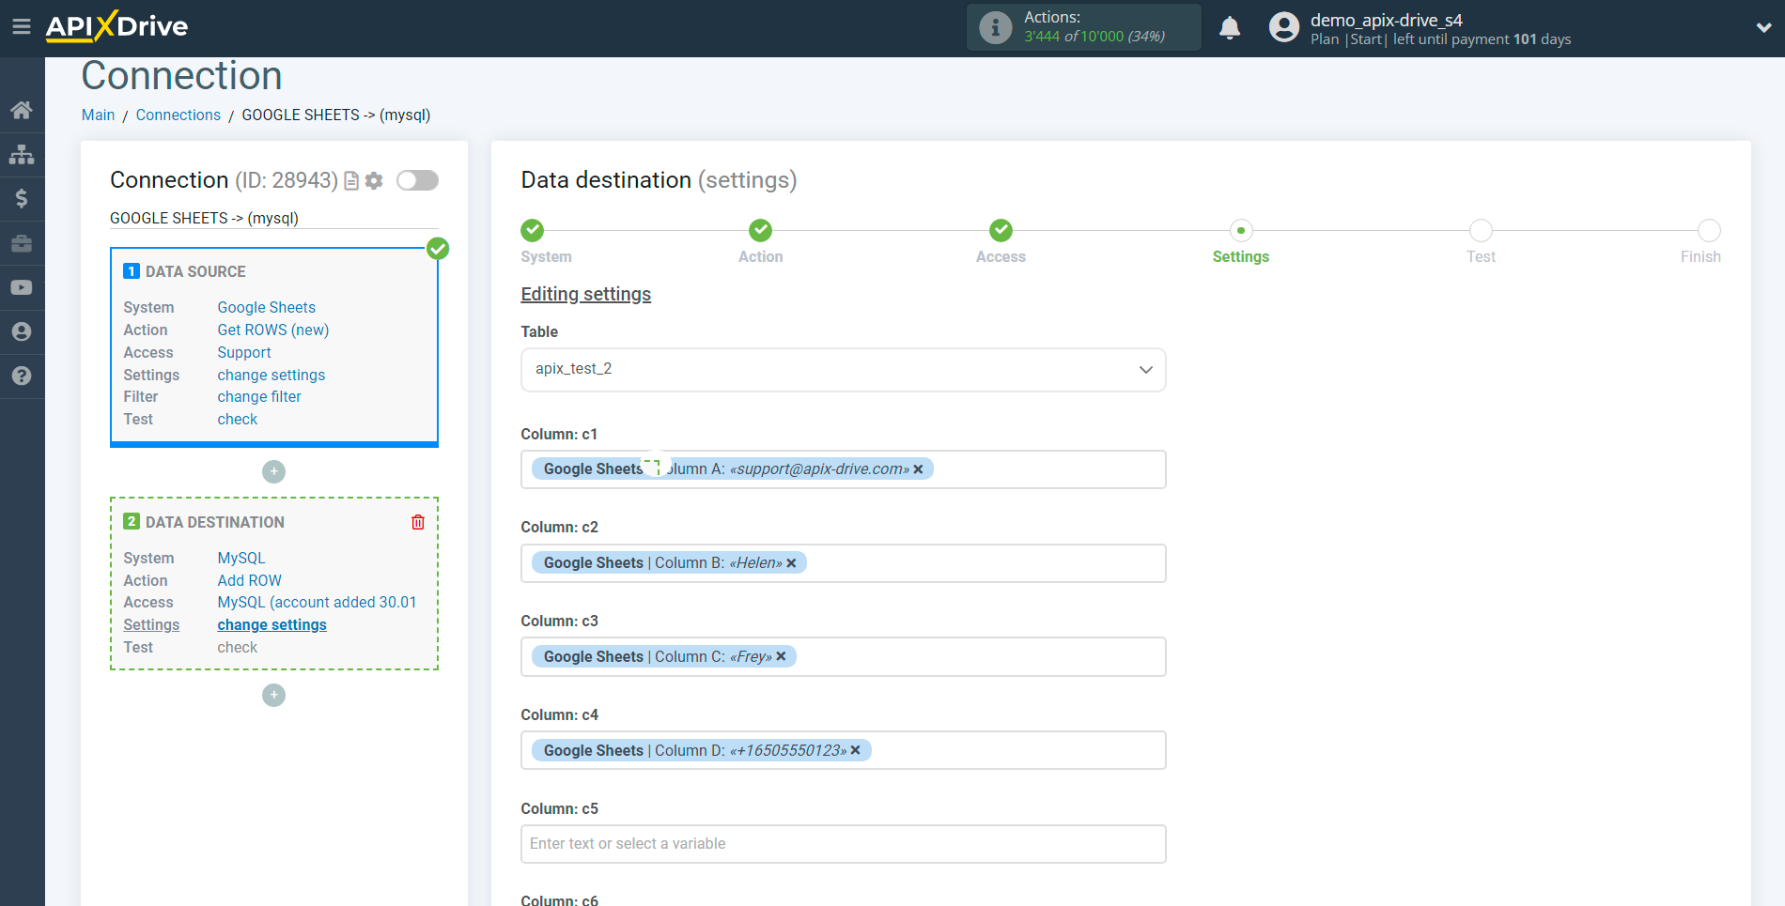Click data destination change settings link

click(272, 624)
